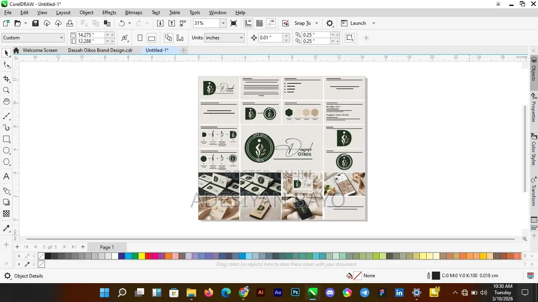Open the Object menu
The height and width of the screenshot is (302, 538).
point(86,13)
